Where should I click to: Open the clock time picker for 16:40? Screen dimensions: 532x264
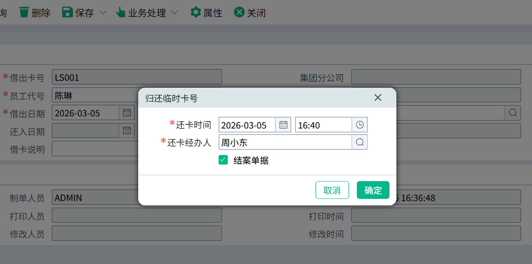(x=360, y=125)
